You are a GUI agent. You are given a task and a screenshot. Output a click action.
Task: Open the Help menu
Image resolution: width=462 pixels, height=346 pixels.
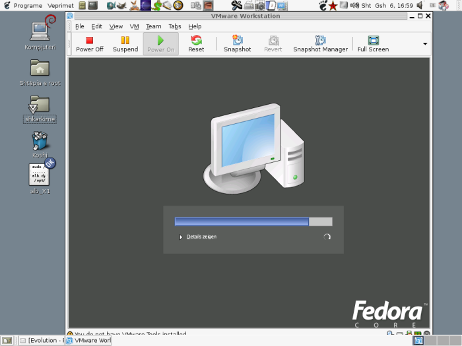pos(195,26)
